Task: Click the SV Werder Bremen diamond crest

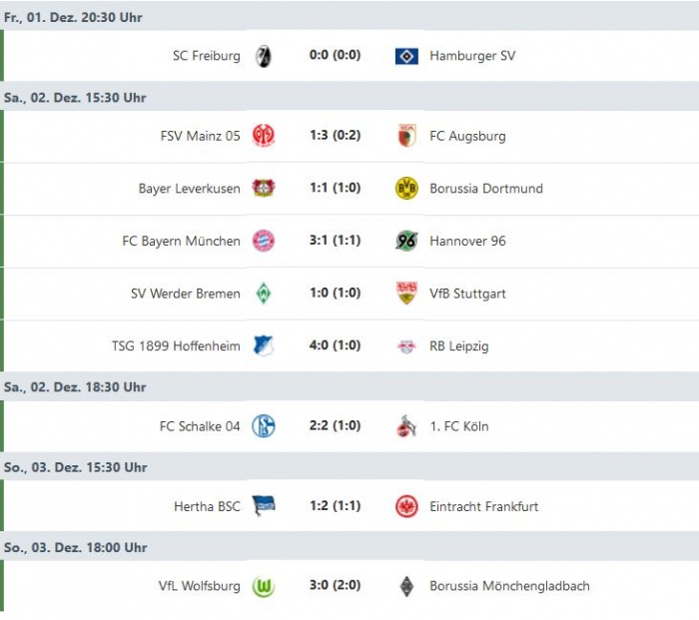Action: tap(264, 294)
